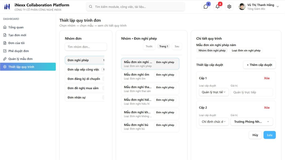Image resolution: width=285 pixels, height=160 pixels.
Task: Open Tổng quan in sidebar
Action: (x=16, y=27)
